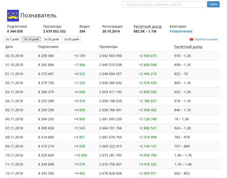
Task: Click views total 2 676 758 057
Action: (110, 164)
